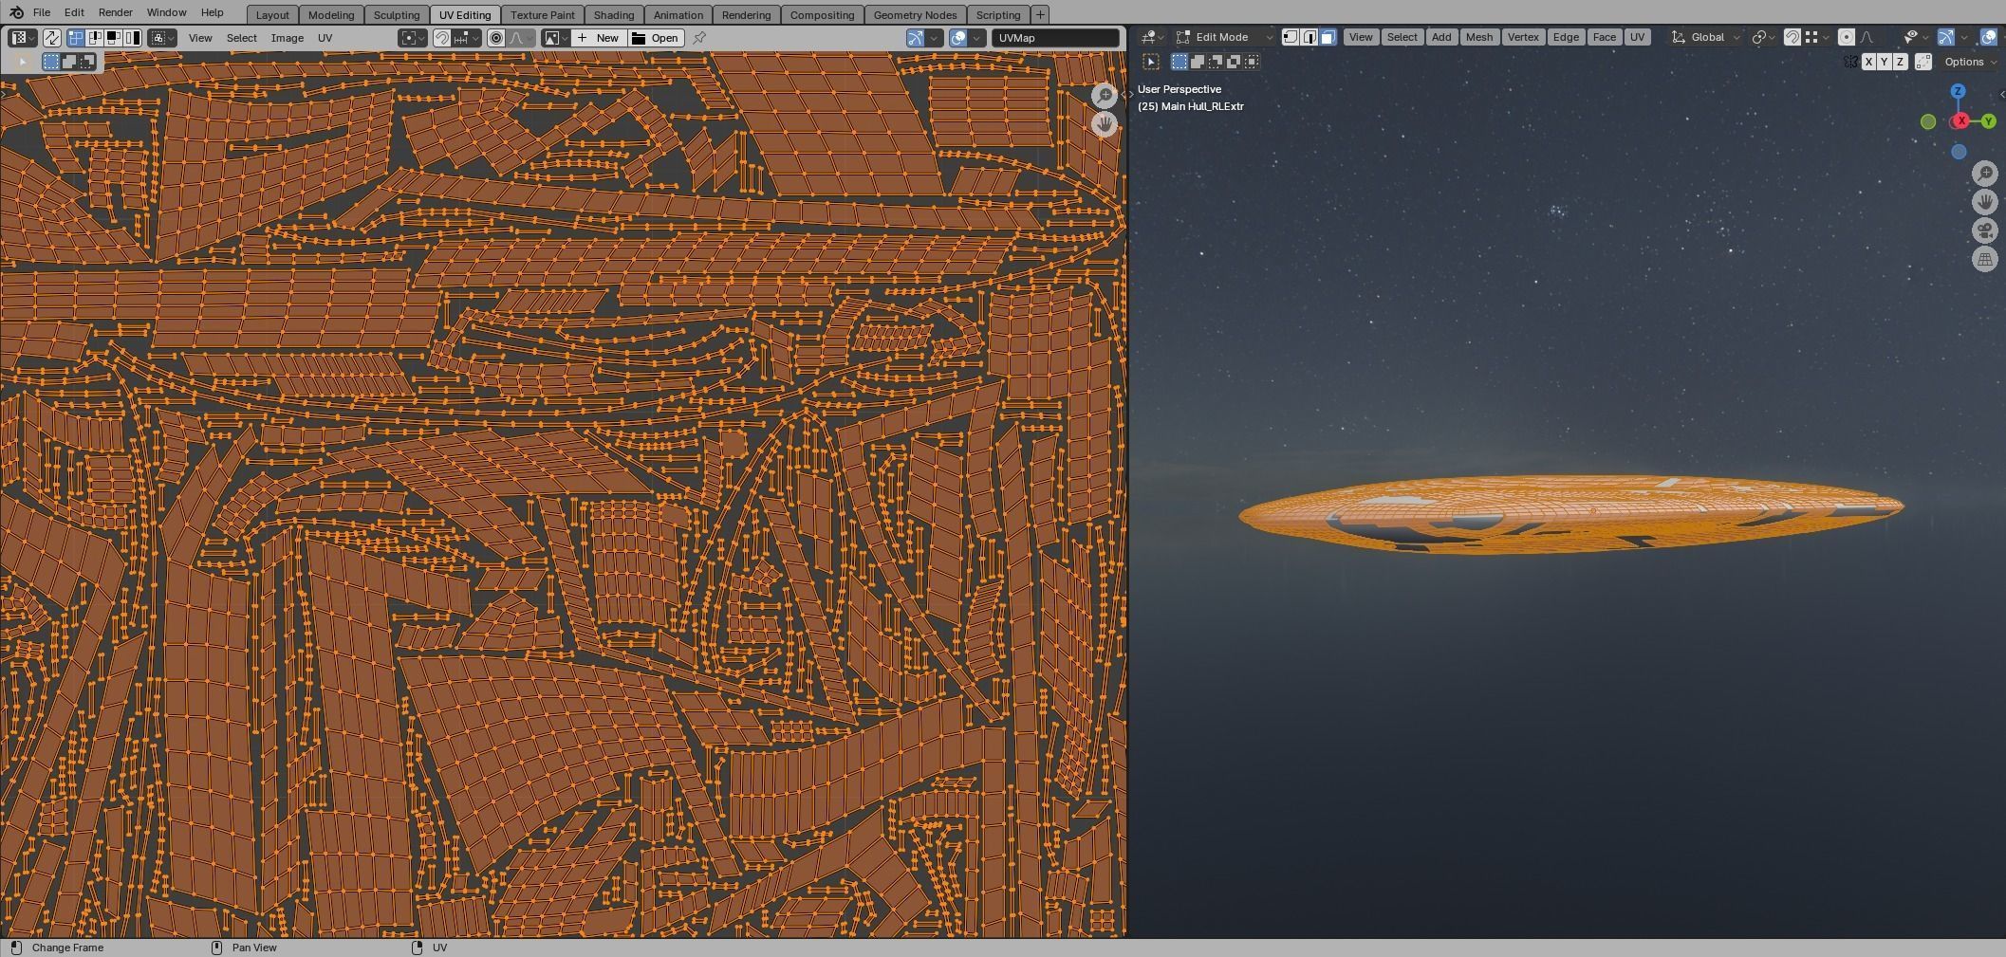Select the UV editor tweak tool

click(x=23, y=62)
